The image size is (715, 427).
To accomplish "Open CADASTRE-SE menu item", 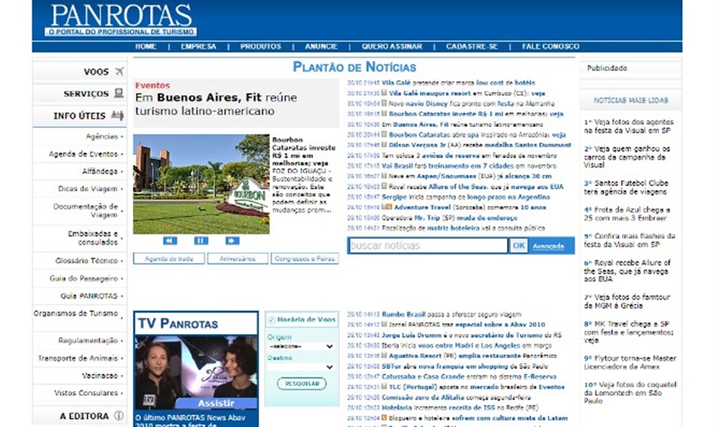I will click(x=472, y=46).
